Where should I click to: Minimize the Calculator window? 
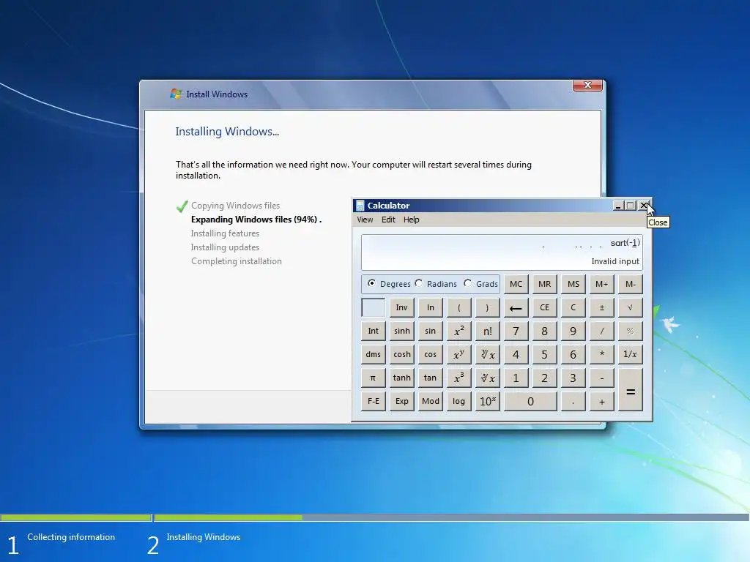pos(618,206)
